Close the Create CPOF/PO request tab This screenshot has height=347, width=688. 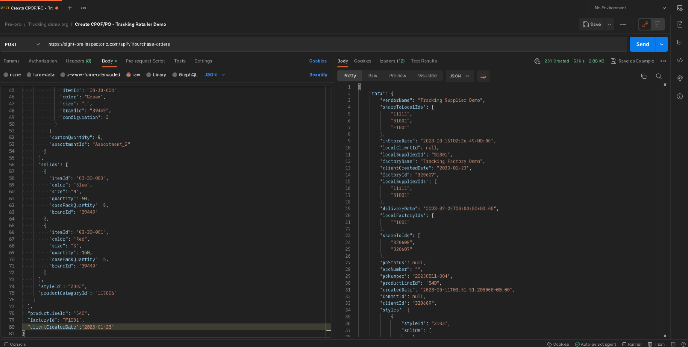(56, 8)
